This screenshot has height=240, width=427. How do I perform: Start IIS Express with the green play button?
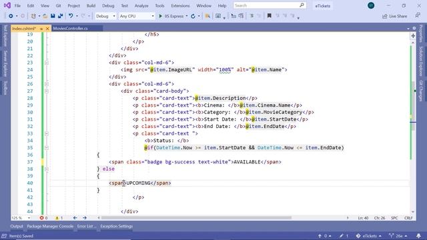(x=160, y=16)
